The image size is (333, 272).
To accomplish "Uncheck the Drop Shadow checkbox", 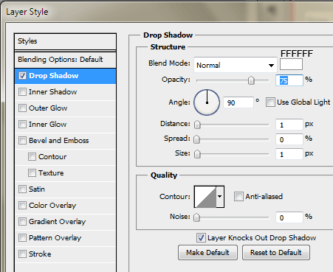I will 22,76.
